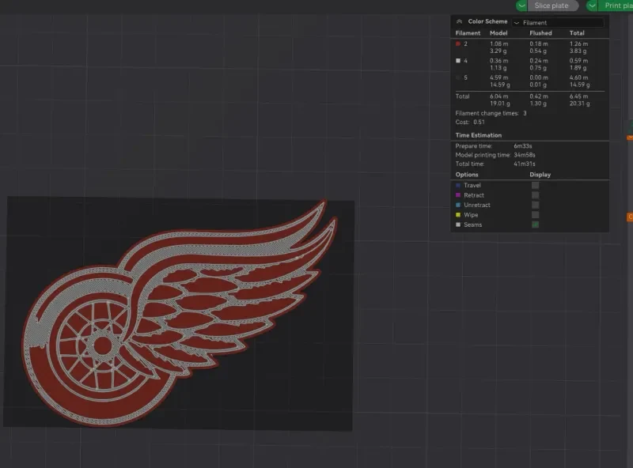The image size is (633, 468).
Task: Toggle the Wipe display checkbox
Action: [x=536, y=215]
